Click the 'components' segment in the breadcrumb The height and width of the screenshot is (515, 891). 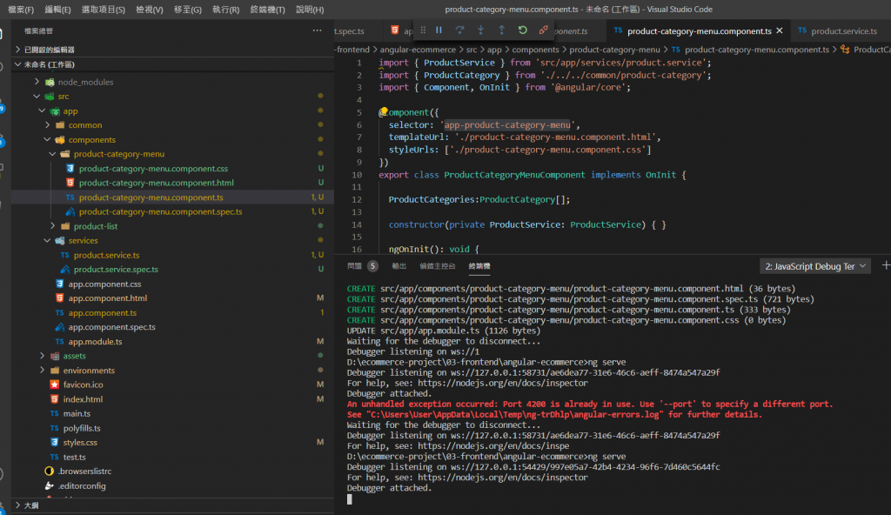point(535,50)
